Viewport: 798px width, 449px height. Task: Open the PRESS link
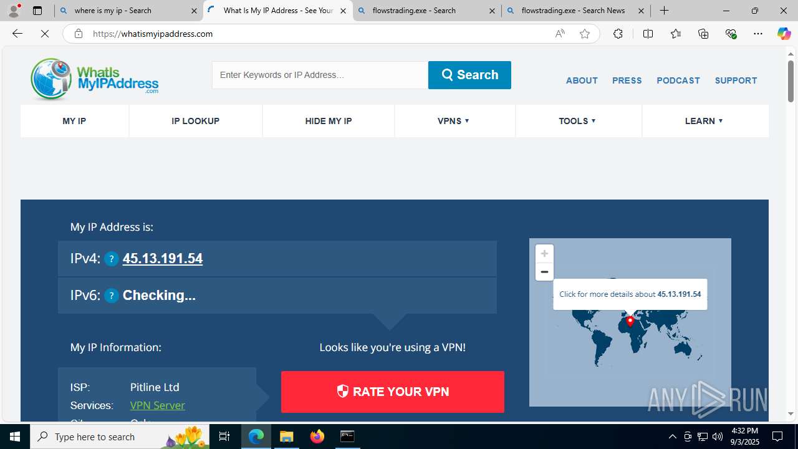(x=627, y=80)
